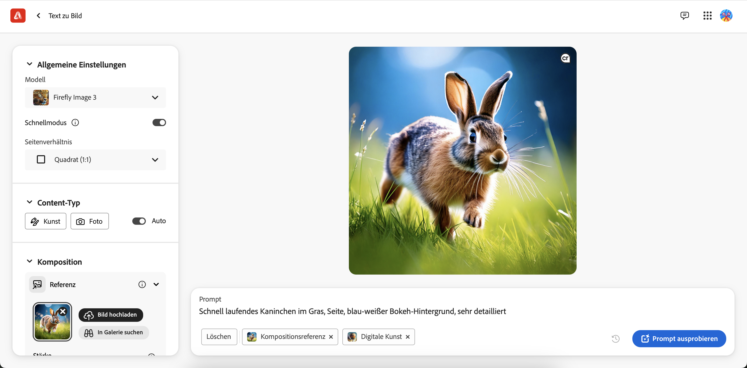Go back using the arrow beside Text zu Bild
747x368 pixels.
(38, 16)
